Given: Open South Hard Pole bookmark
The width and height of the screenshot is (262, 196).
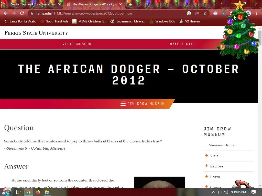Looking at the screenshot, I should tap(55, 21).
